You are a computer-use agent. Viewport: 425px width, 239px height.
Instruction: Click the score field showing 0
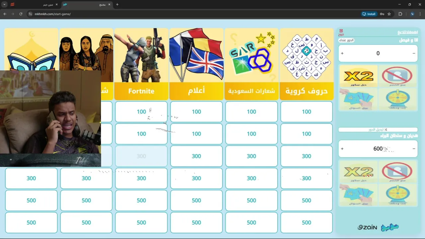pos(378,53)
